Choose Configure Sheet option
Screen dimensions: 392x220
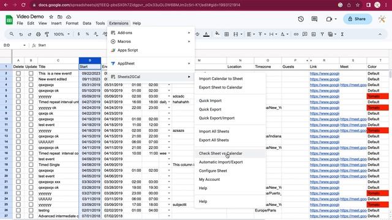tap(213, 171)
